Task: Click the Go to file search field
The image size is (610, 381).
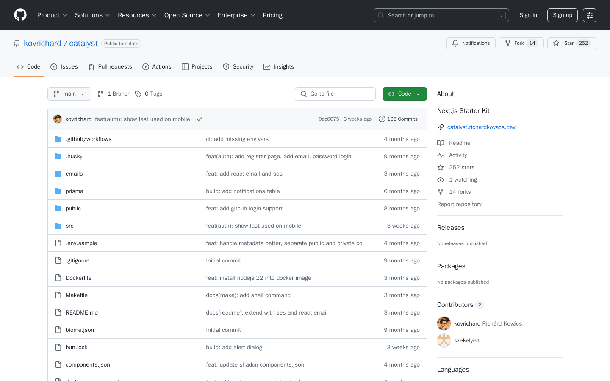Action: coord(335,94)
